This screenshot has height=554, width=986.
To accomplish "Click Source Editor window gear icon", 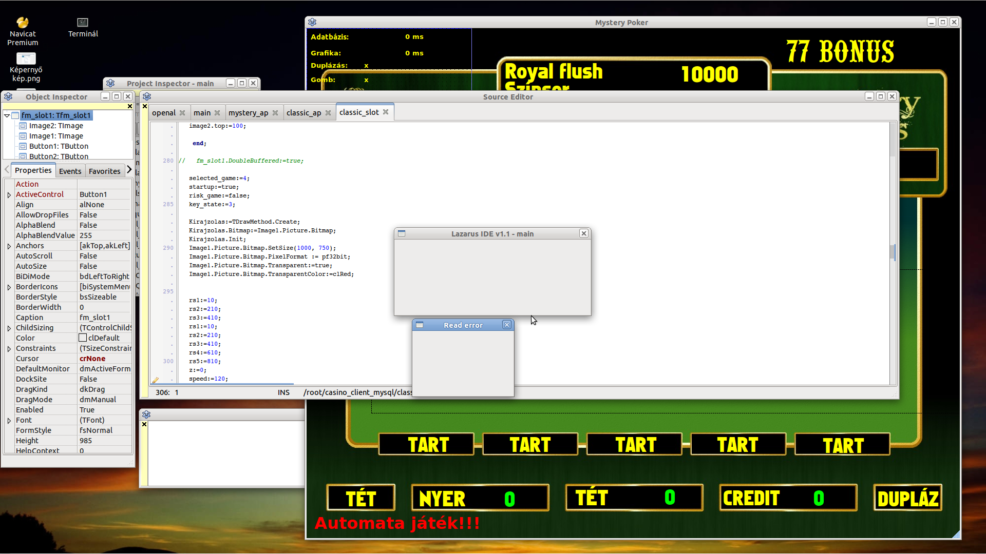I will (147, 96).
